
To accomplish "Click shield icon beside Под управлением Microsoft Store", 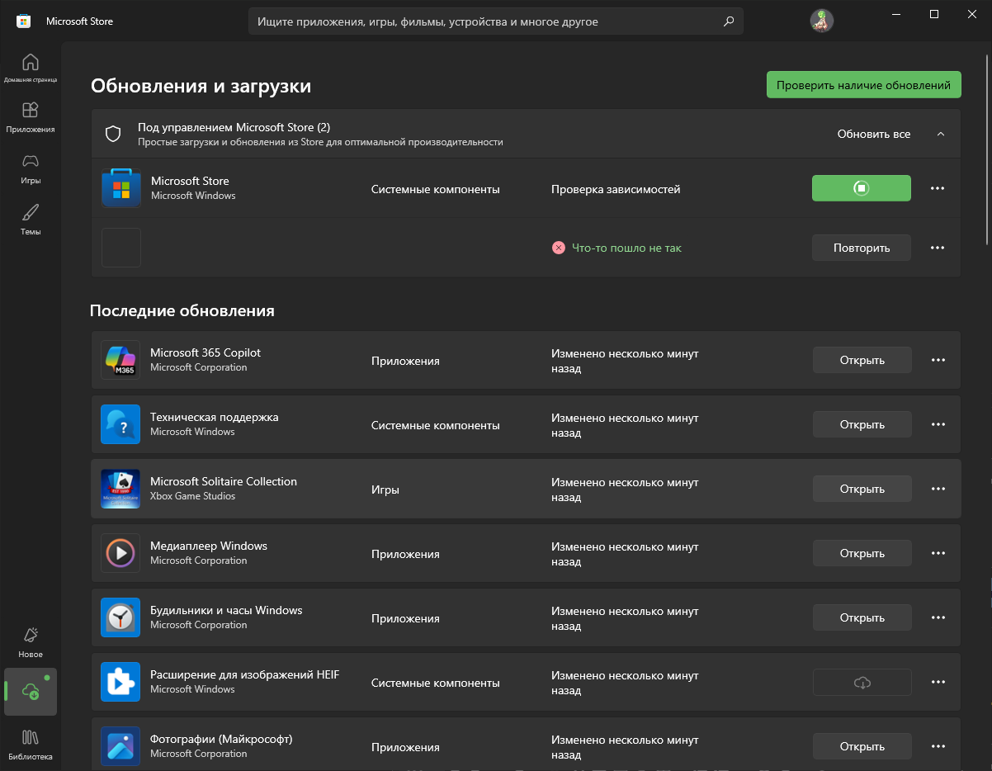I will [x=113, y=134].
